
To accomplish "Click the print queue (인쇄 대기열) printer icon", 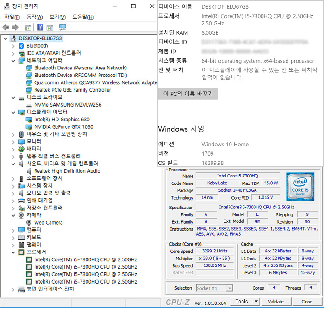I will click(21, 201).
